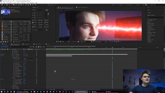The height and width of the screenshot is (93, 165).
Task: Click the Motion 2 Orbit button
Action: click(x=41, y=25)
